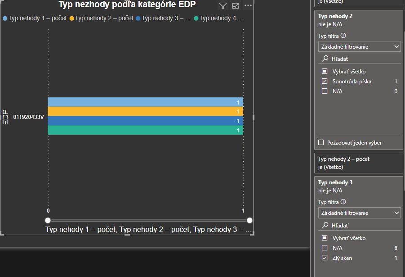Expand Typ nehody 2 – počet filter card
405x277 pixels.
point(359,163)
